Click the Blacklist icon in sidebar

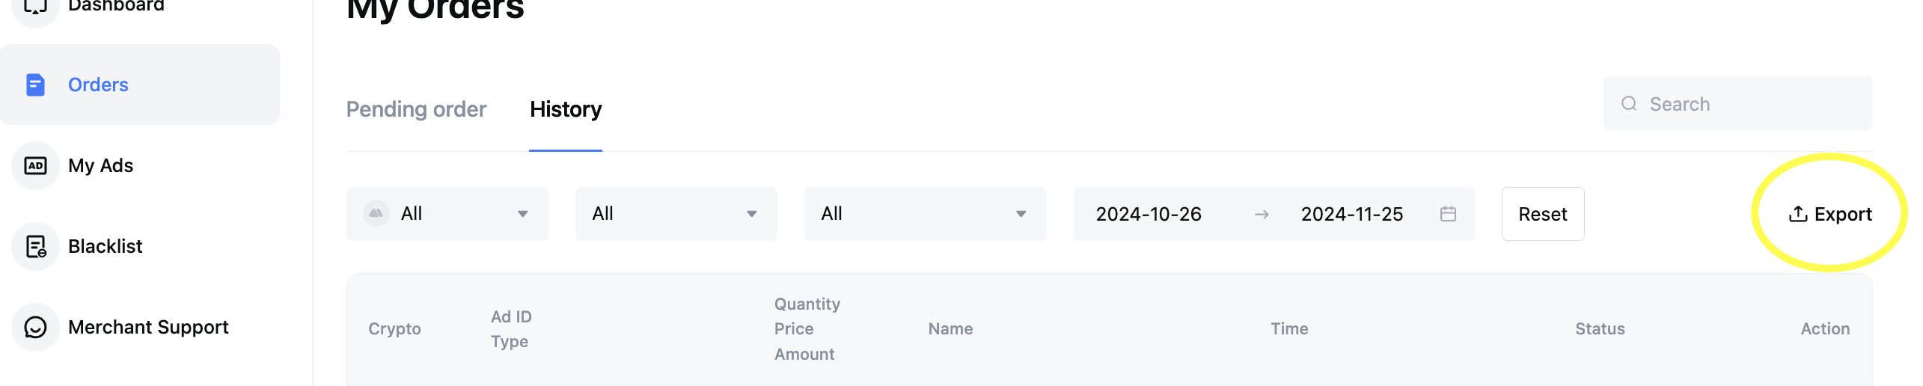click(x=35, y=246)
